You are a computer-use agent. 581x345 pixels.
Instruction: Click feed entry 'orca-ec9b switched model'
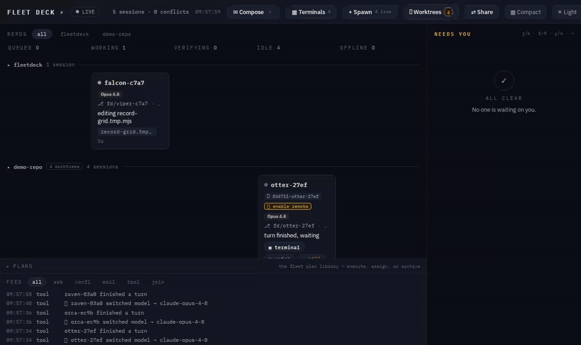134,322
